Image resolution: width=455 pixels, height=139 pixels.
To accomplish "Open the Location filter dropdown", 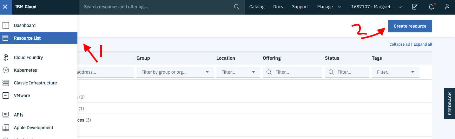I will coord(238,72).
